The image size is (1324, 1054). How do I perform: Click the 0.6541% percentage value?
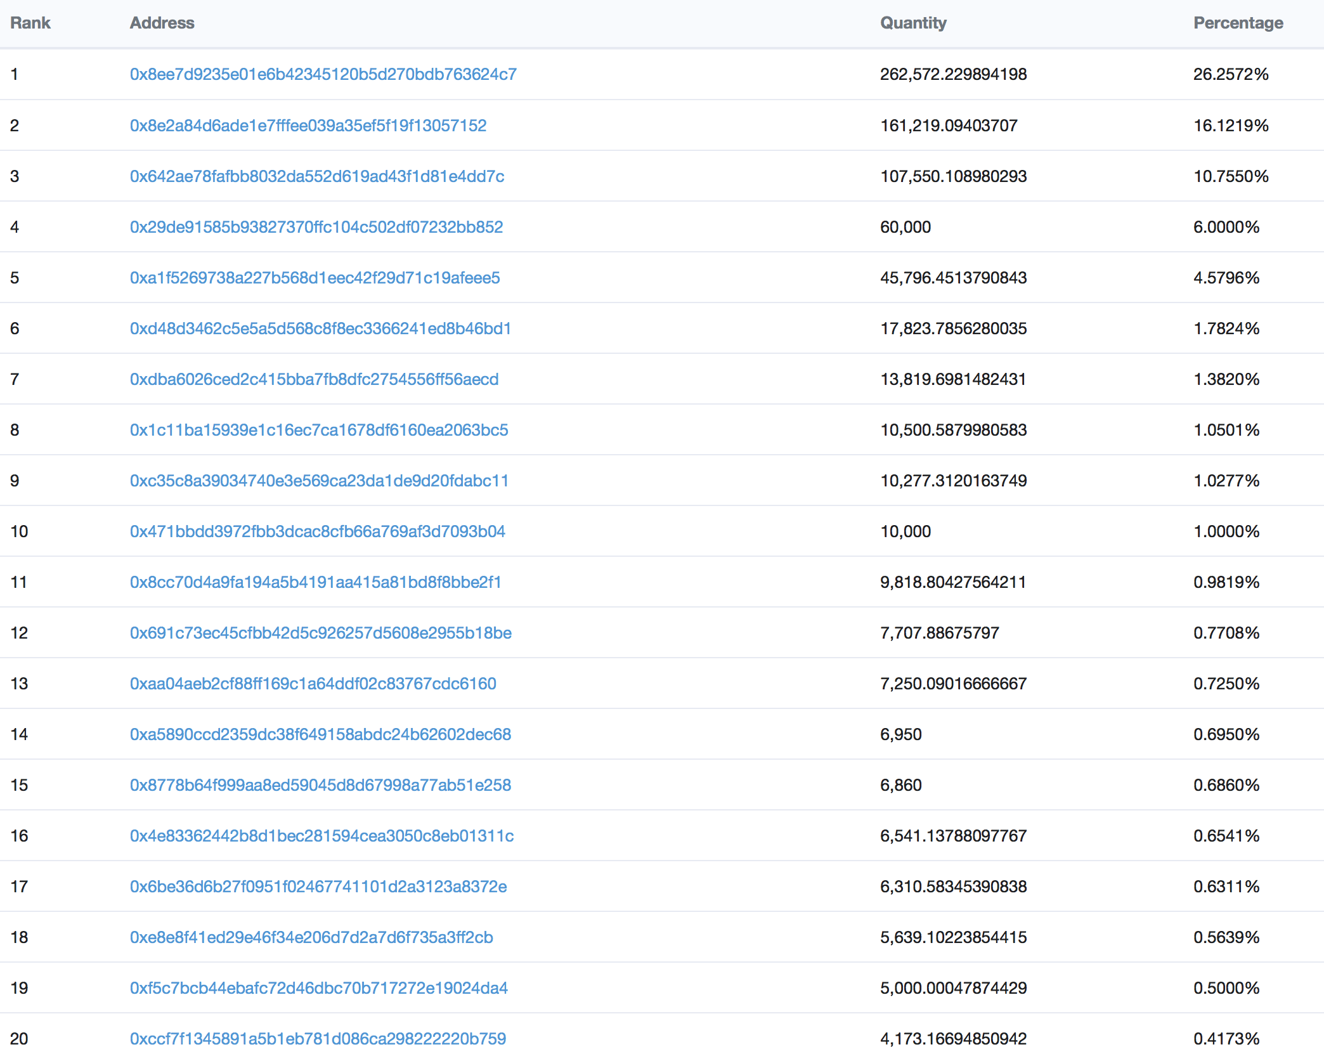point(1226,836)
